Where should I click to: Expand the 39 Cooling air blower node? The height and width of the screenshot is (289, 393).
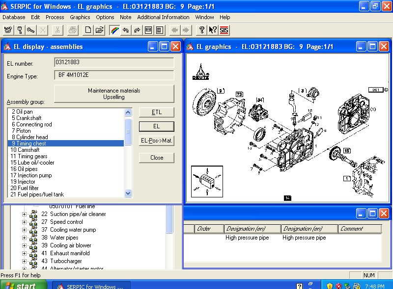point(24,245)
